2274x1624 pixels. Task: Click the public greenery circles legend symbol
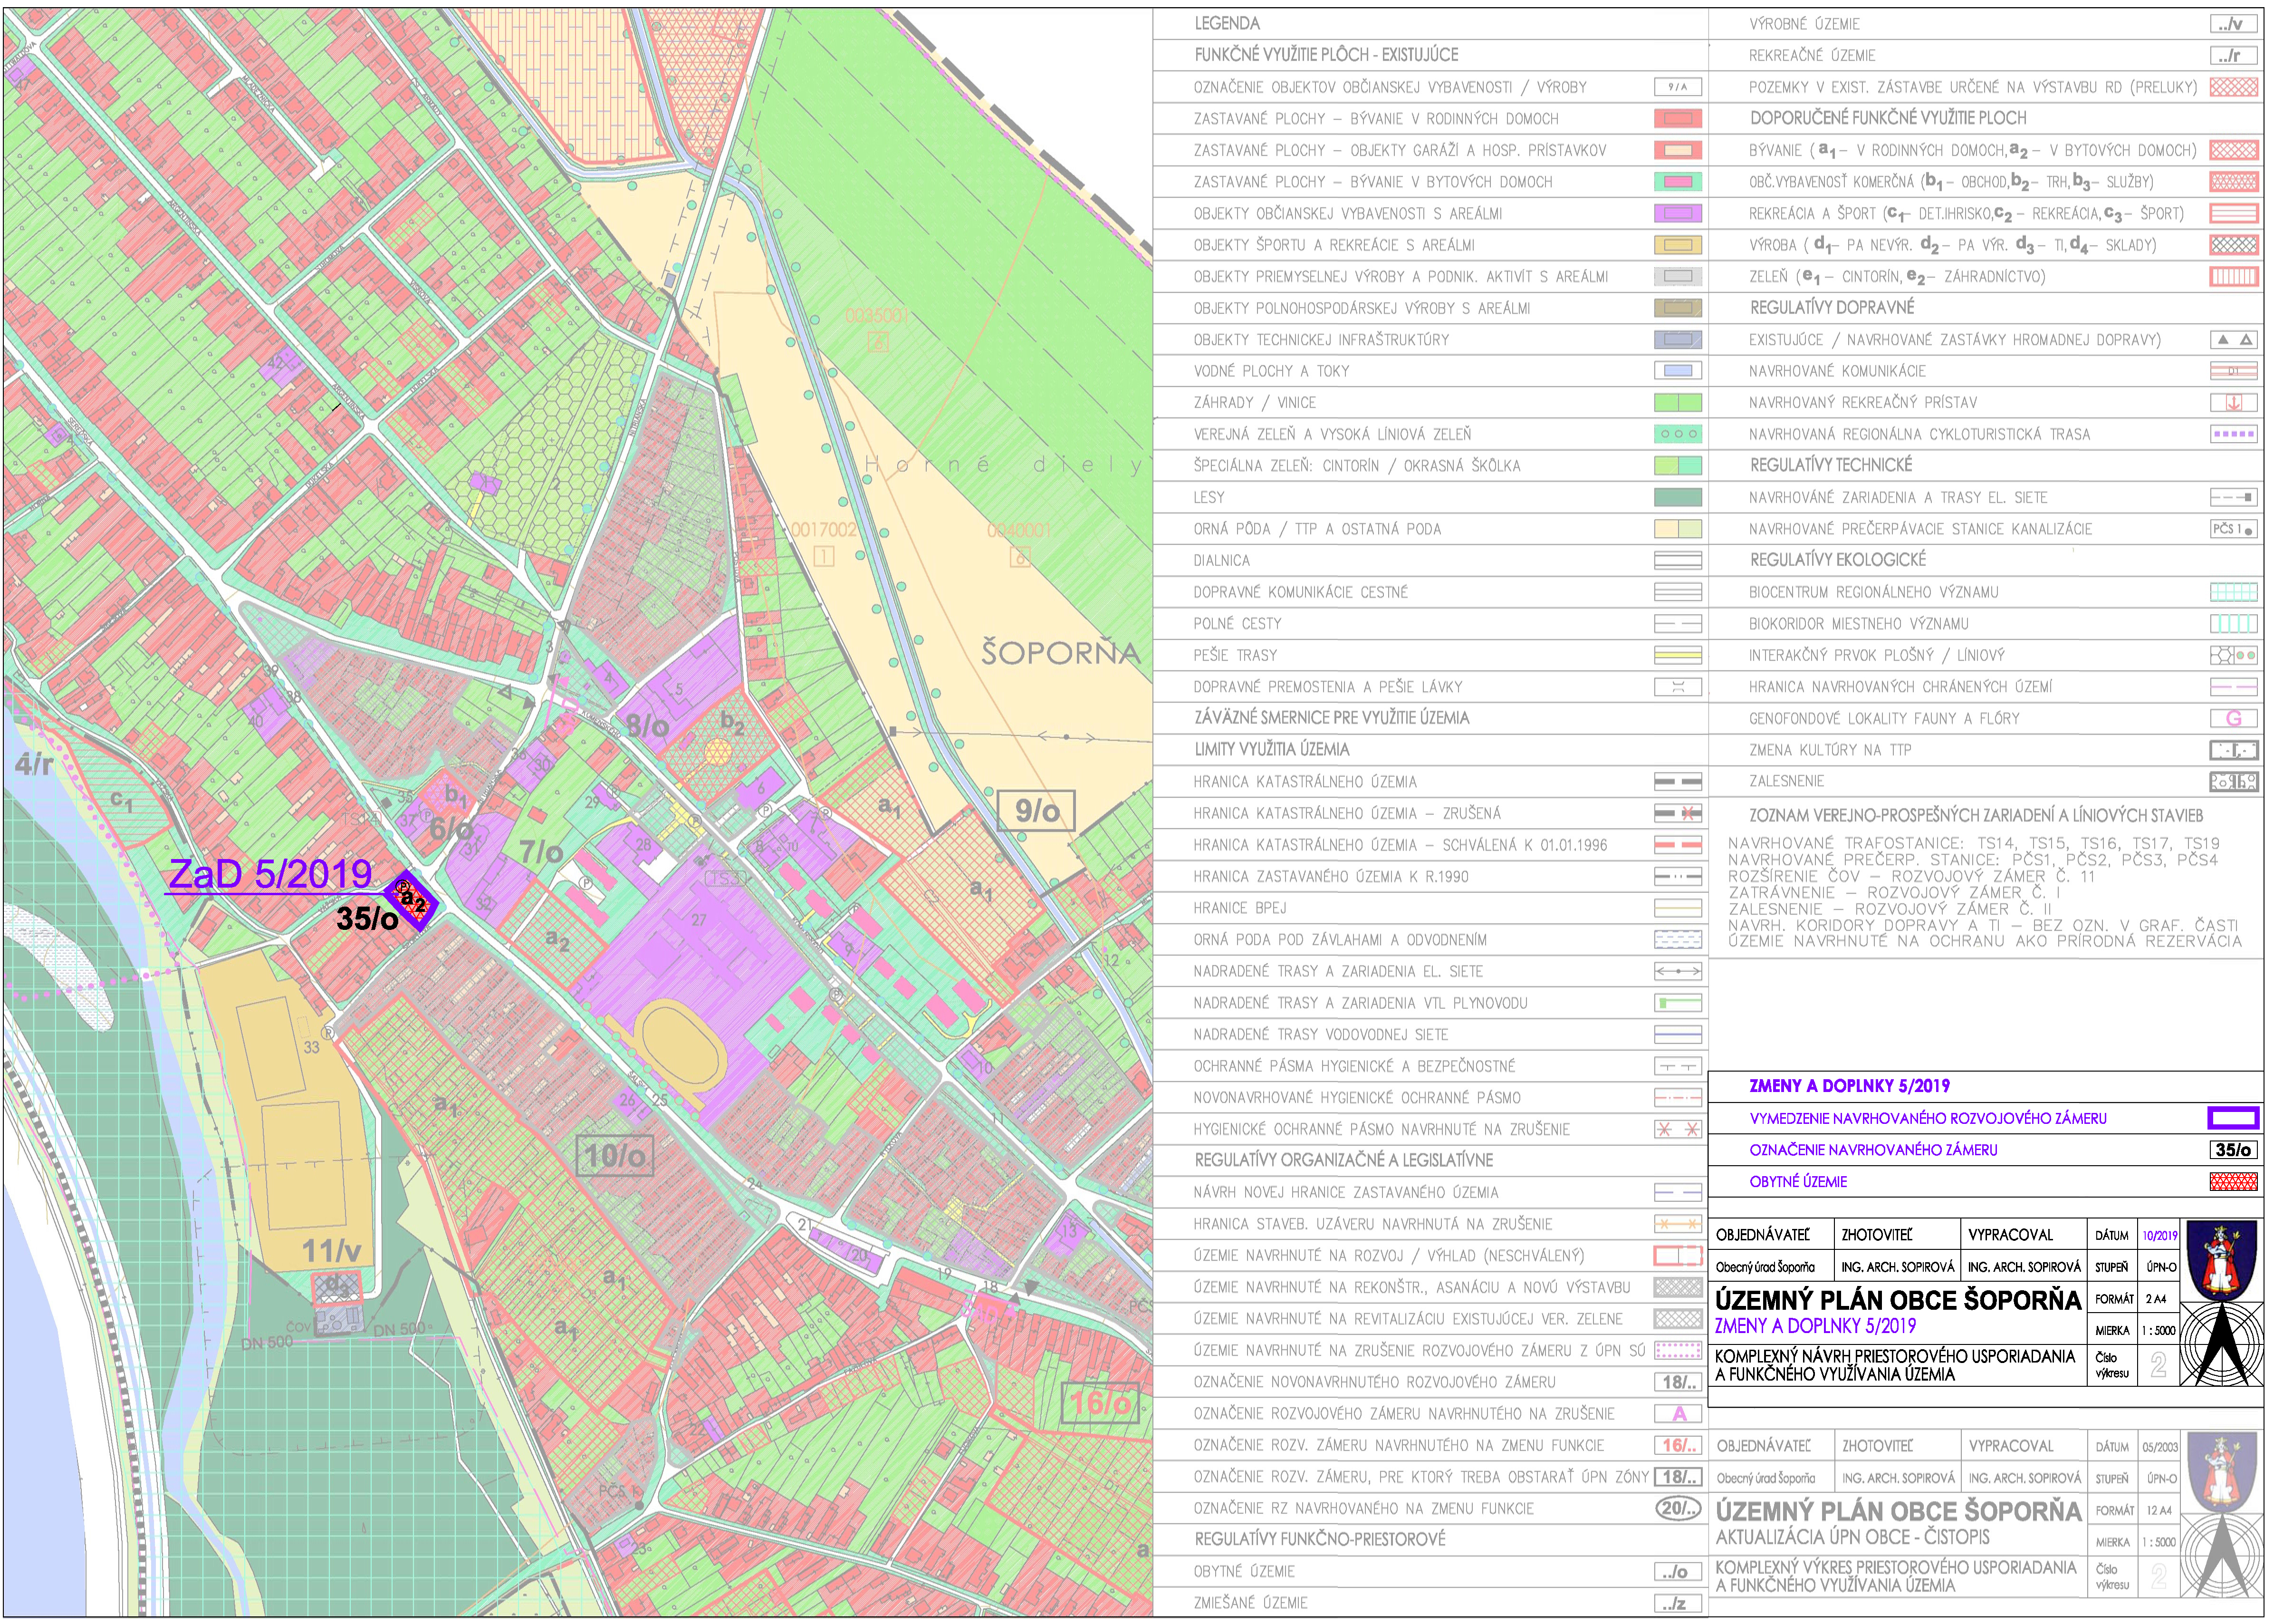point(1677,435)
